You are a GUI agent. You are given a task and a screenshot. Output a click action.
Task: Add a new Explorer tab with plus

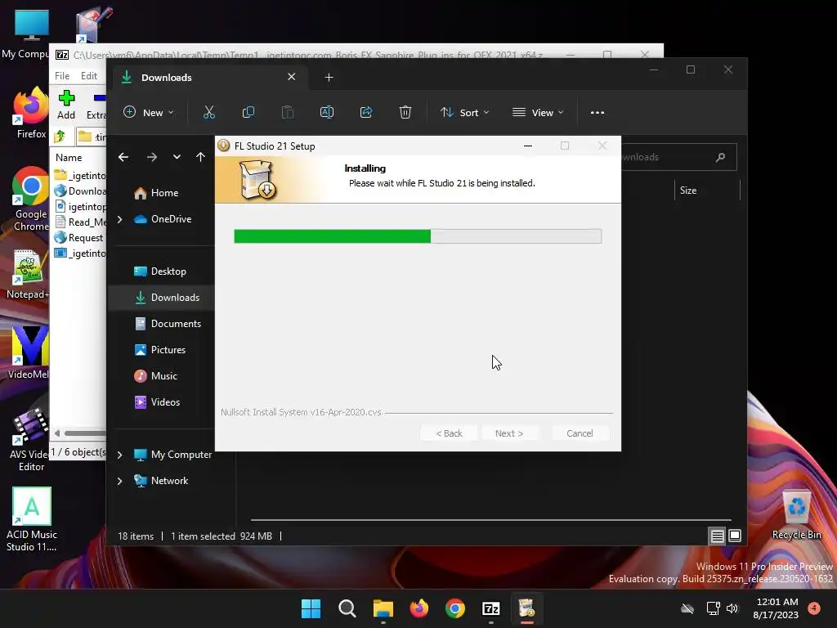329,78
